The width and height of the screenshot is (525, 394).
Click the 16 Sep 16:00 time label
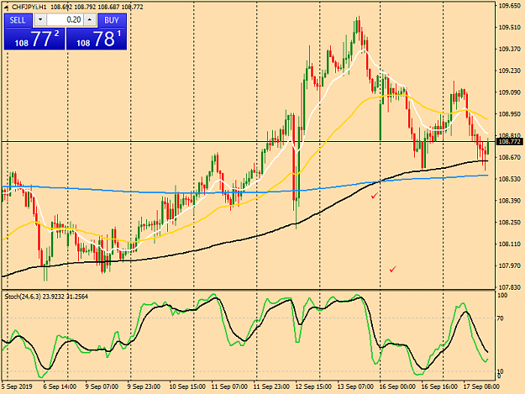[x=439, y=386]
